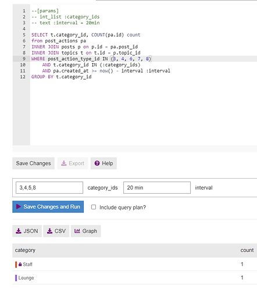Open the Lounge category link
The height and width of the screenshot is (290, 257).
(26, 278)
